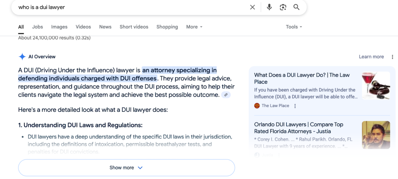Expand the overview with Show more
This screenshot has width=398, height=179.
tap(126, 168)
